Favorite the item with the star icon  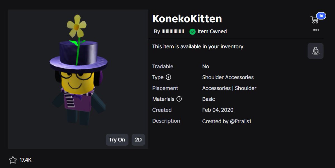[13, 160]
